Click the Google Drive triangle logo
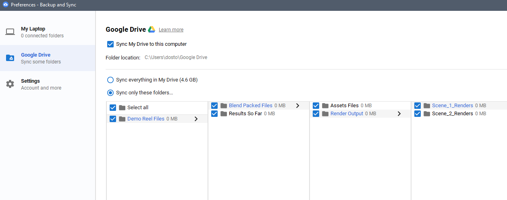The height and width of the screenshot is (200, 507). 152,29
